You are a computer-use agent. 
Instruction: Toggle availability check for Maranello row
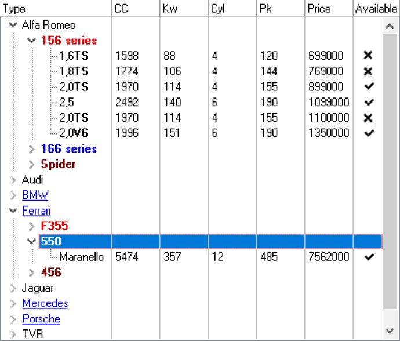coord(369,257)
